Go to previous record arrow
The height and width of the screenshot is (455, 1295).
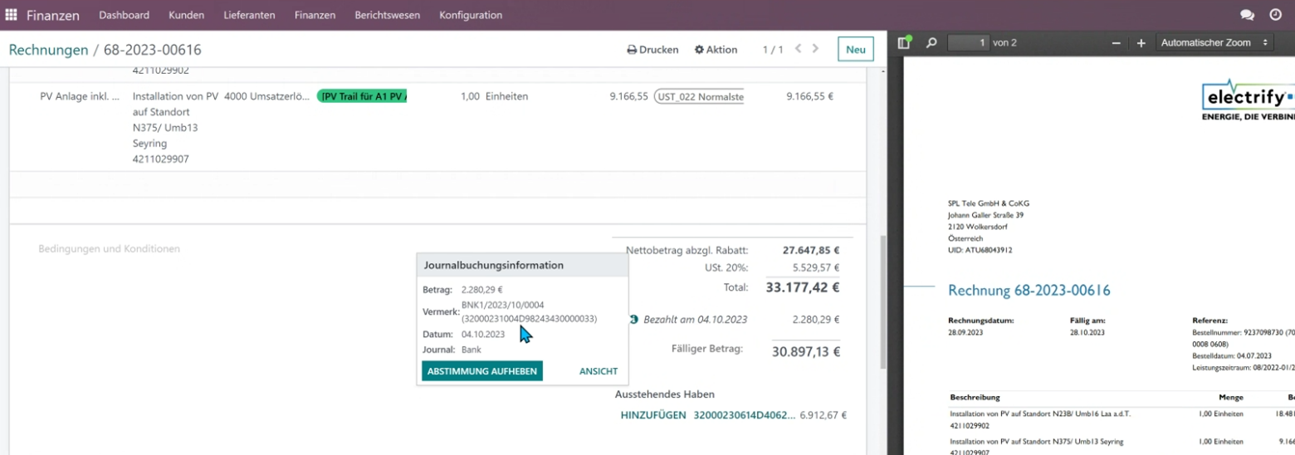click(x=798, y=49)
